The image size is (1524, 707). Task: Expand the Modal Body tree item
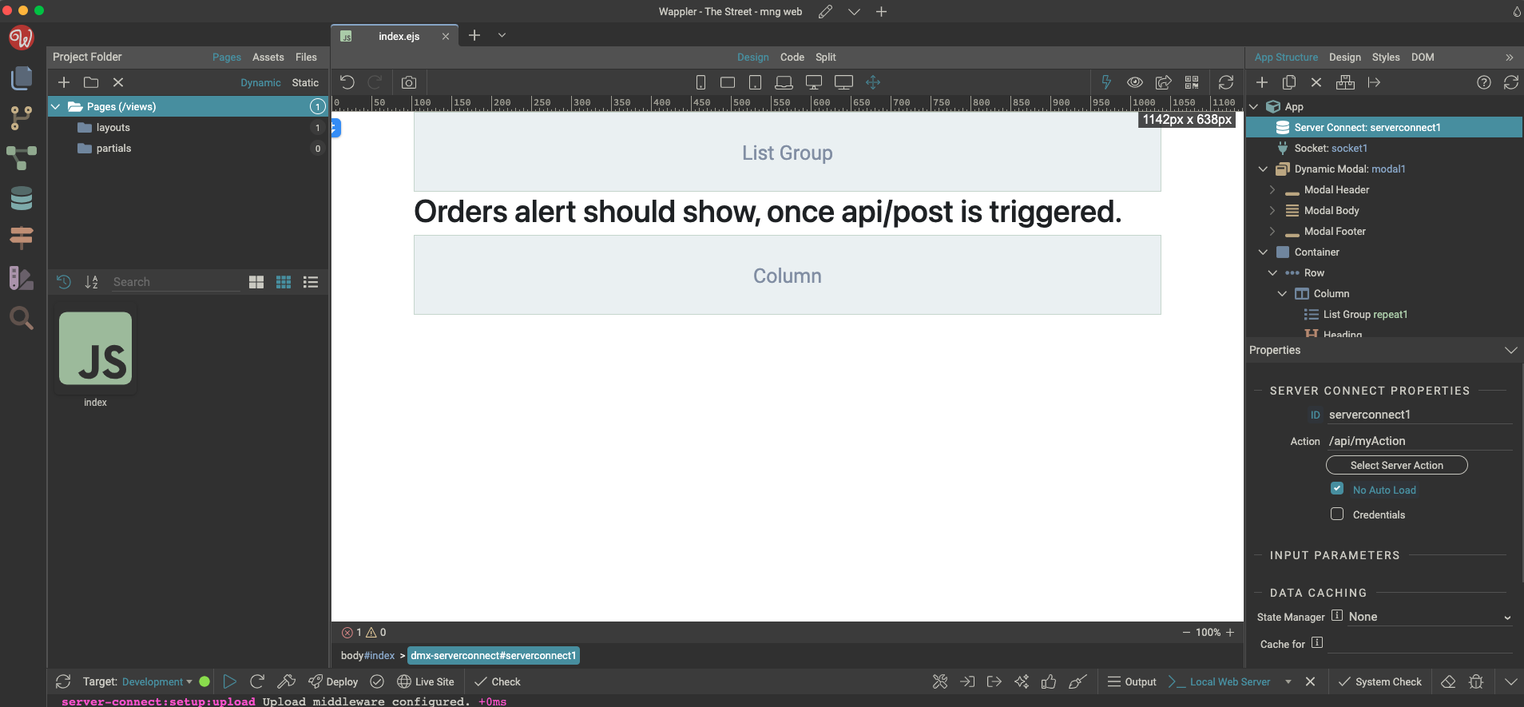[1272, 211]
